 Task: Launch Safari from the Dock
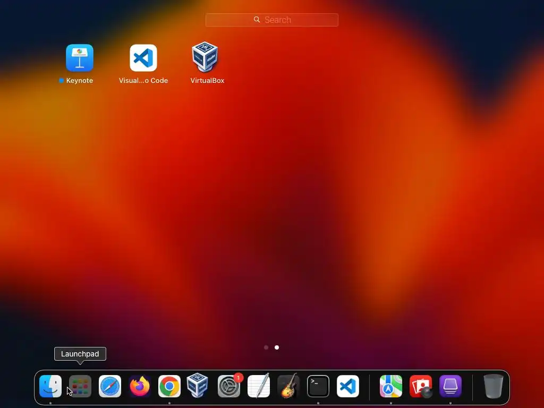pos(110,386)
